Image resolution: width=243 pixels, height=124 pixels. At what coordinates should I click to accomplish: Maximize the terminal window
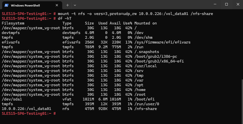pyautogui.click(x=227, y=4)
